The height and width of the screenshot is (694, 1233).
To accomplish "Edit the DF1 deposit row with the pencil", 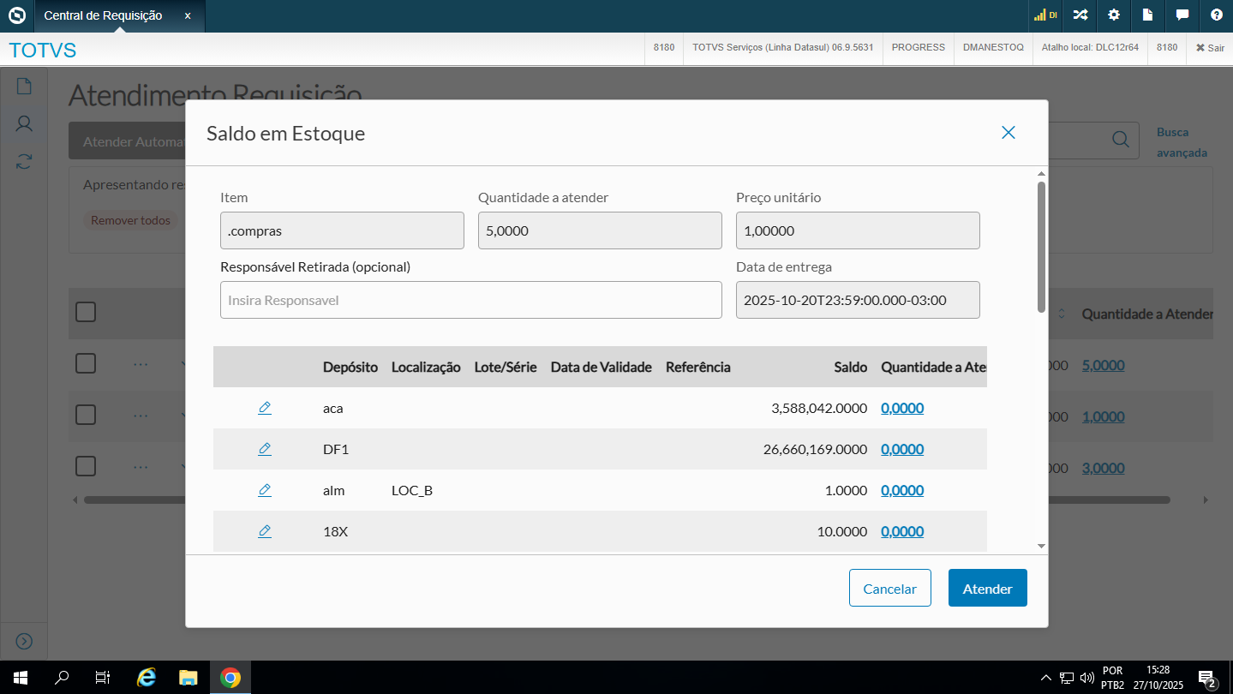I will (x=265, y=449).
